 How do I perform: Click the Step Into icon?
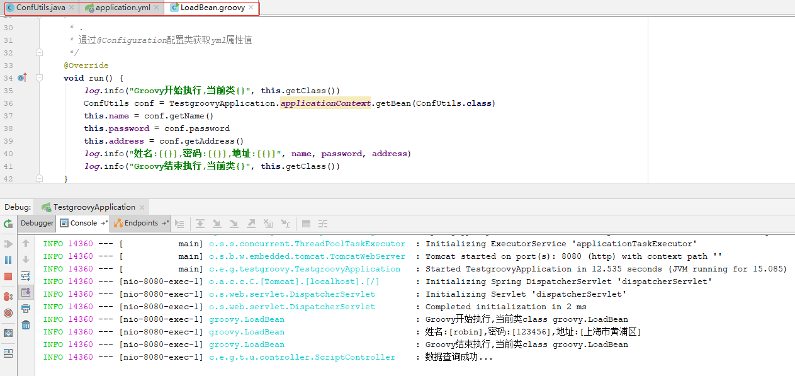[217, 224]
